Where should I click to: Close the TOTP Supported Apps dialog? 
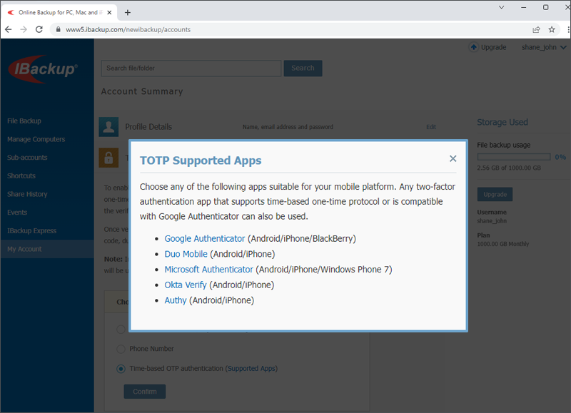point(453,158)
